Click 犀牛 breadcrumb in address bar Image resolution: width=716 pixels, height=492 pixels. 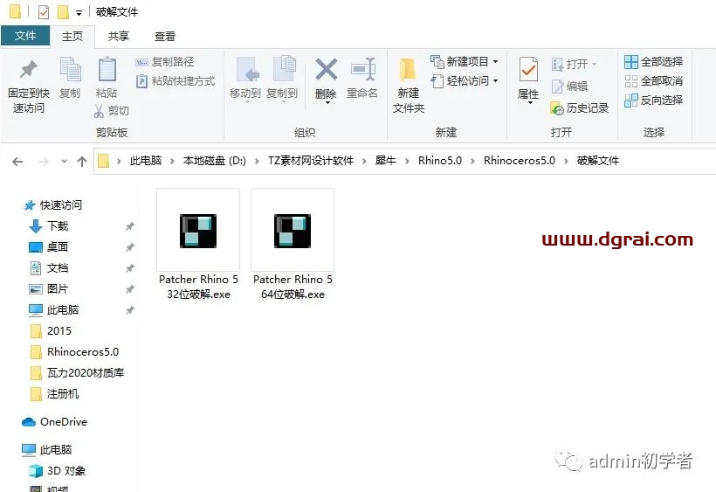385,161
